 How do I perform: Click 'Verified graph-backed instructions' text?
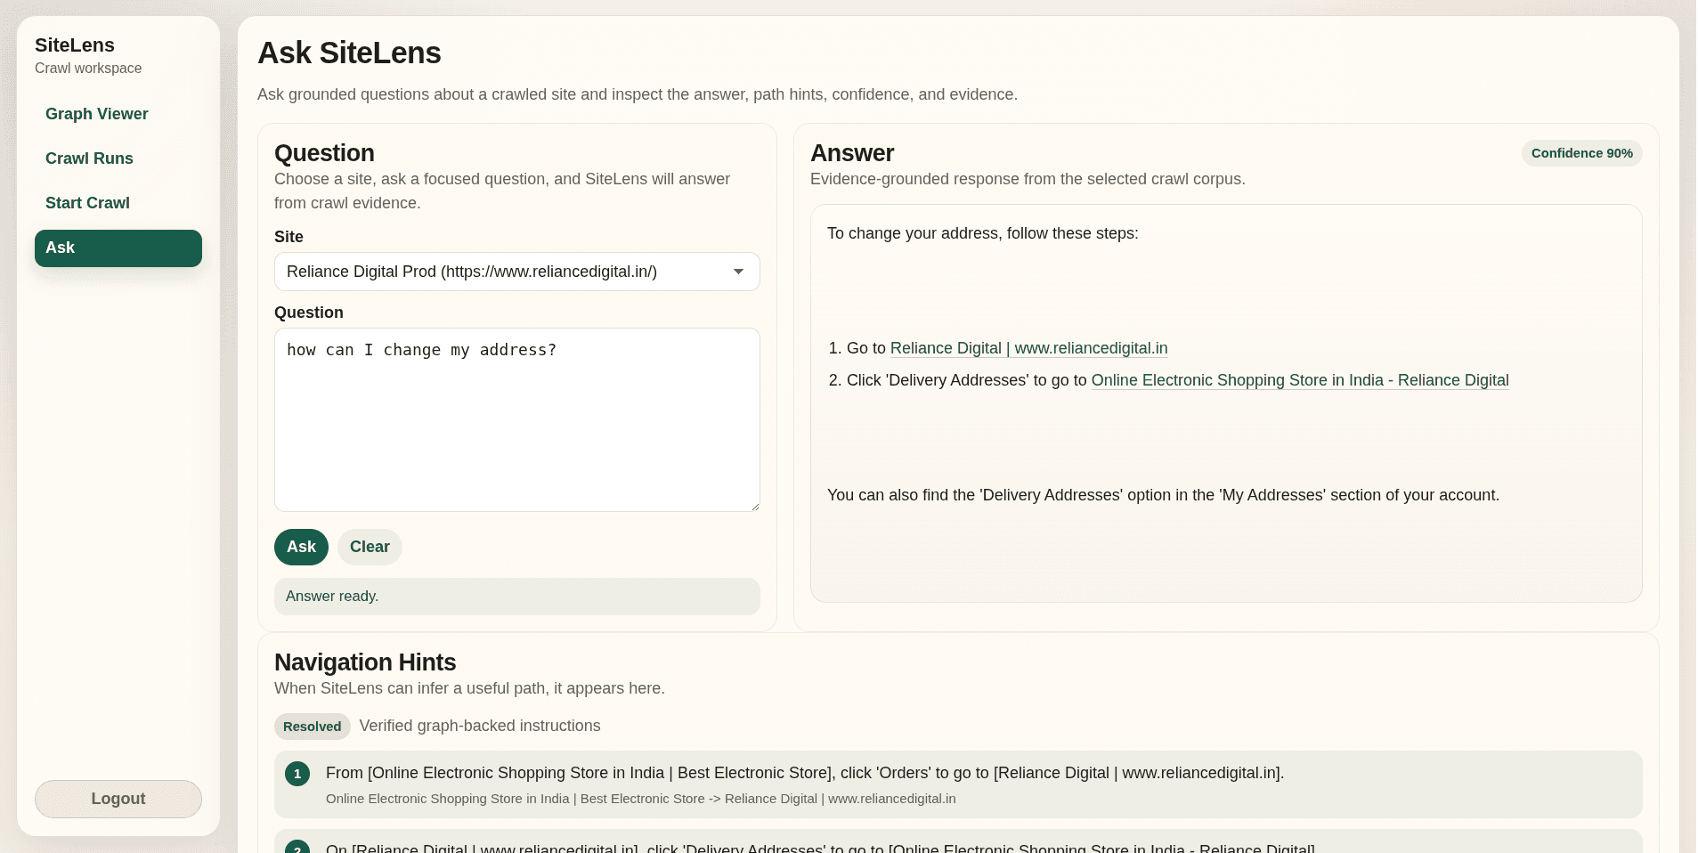pos(480,726)
